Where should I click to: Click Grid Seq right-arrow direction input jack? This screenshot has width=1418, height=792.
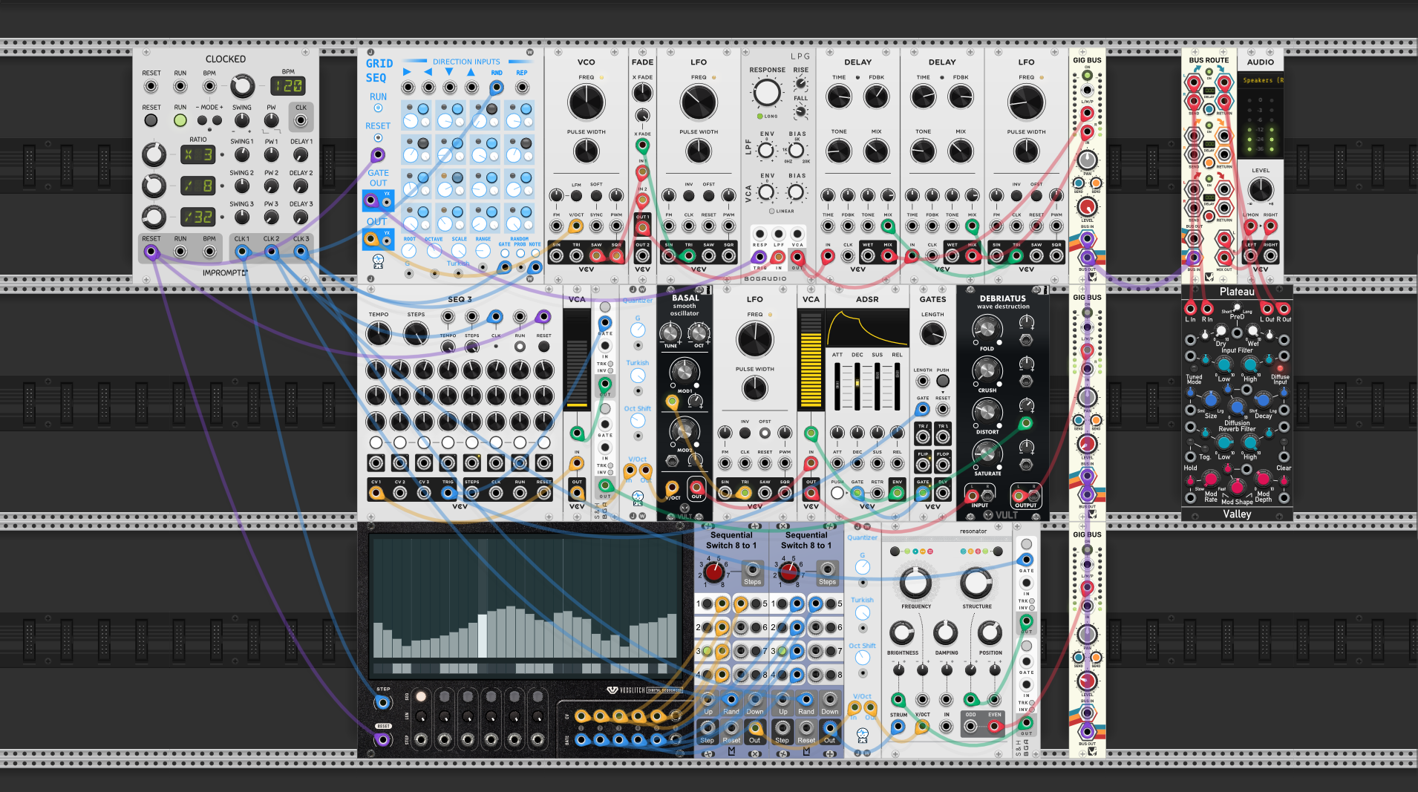[408, 88]
